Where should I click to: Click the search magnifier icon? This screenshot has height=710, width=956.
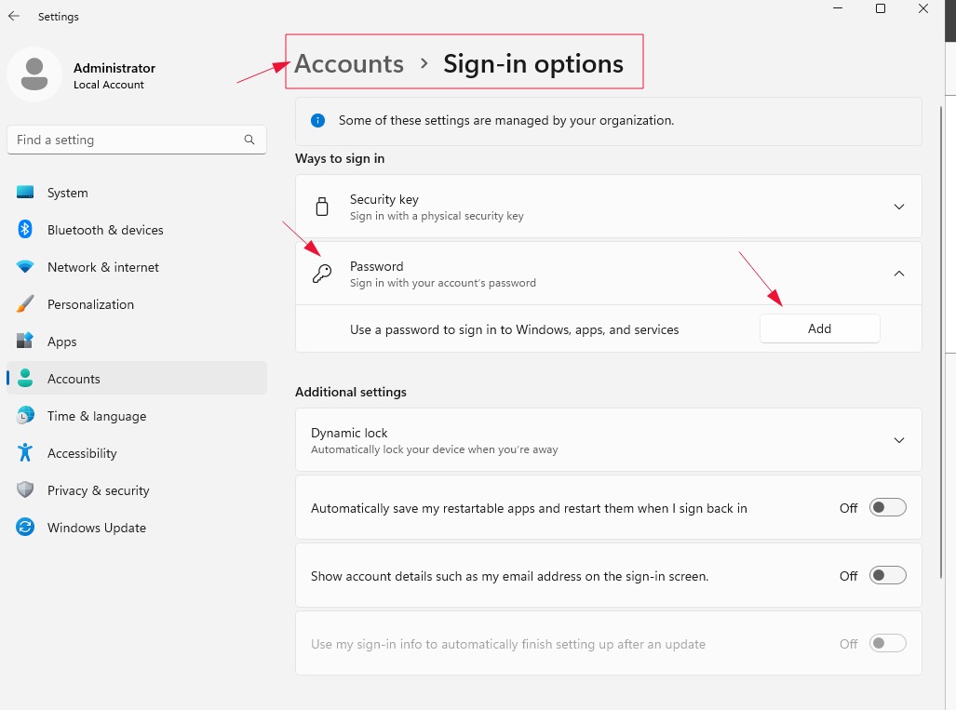[249, 140]
